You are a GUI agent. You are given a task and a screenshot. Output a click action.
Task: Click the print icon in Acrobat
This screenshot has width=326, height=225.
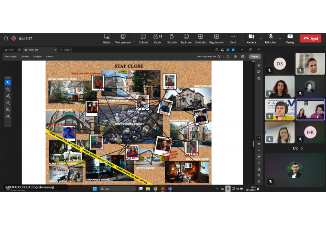pos(242,56)
